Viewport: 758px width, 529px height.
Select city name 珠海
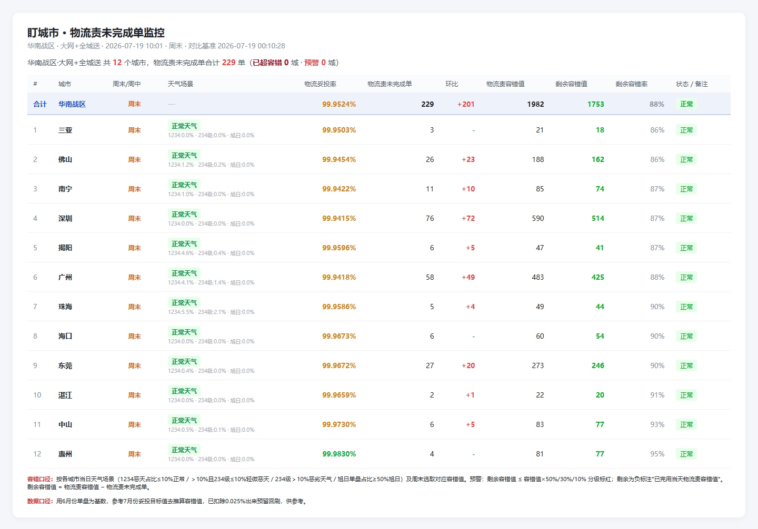(x=65, y=307)
